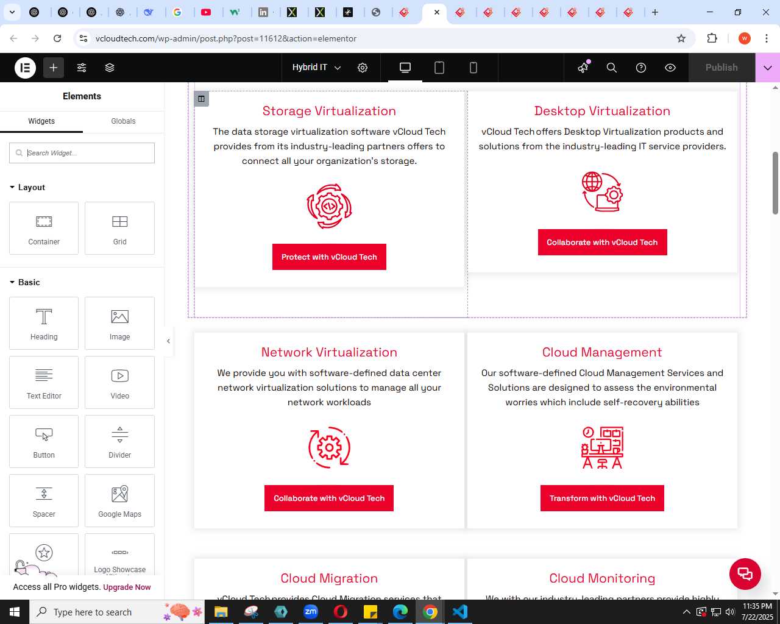
Task: Open Visual Studio Code from taskbar
Action: [460, 612]
